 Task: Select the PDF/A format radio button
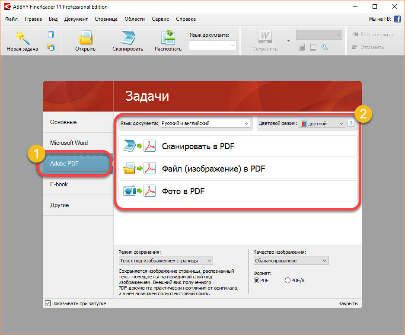(x=287, y=281)
